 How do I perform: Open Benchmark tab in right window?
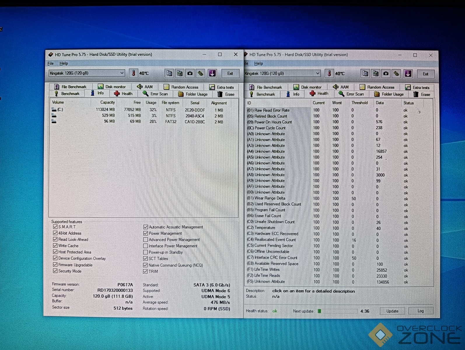[x=262, y=94]
